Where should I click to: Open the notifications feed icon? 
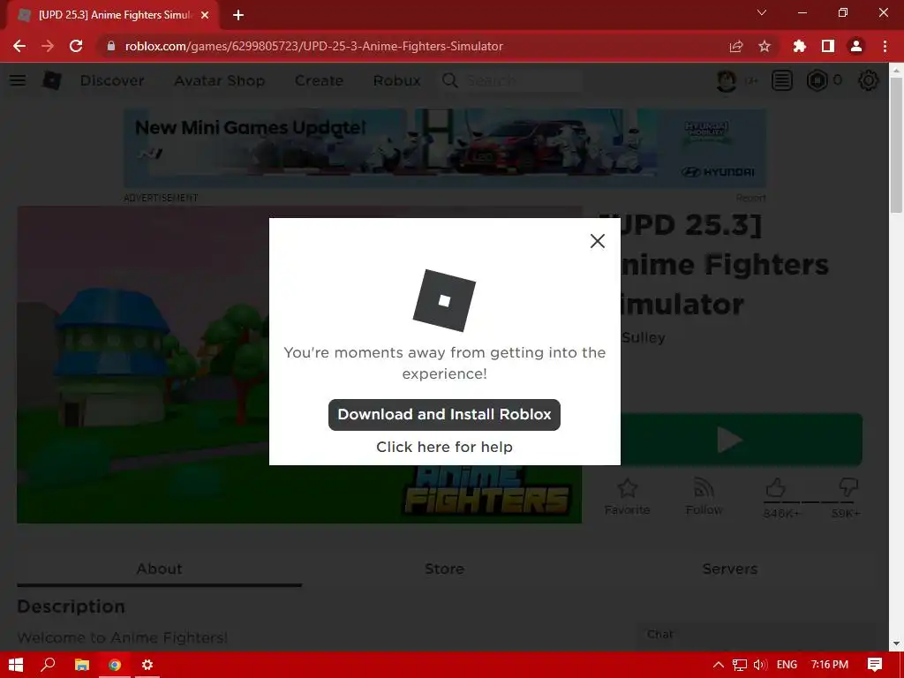[782, 80]
